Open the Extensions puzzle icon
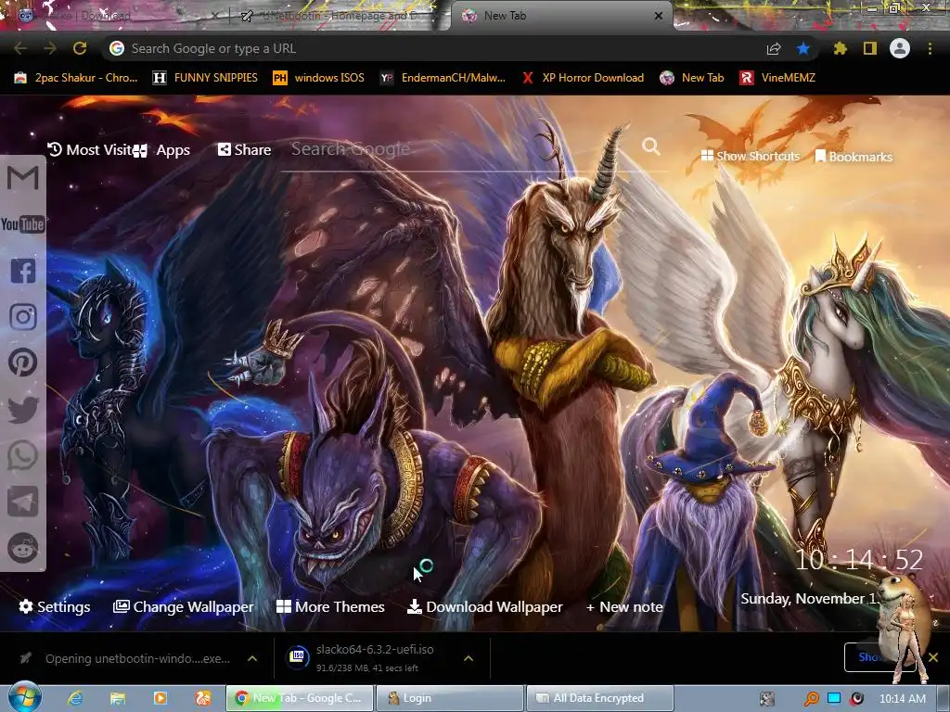 pos(840,48)
